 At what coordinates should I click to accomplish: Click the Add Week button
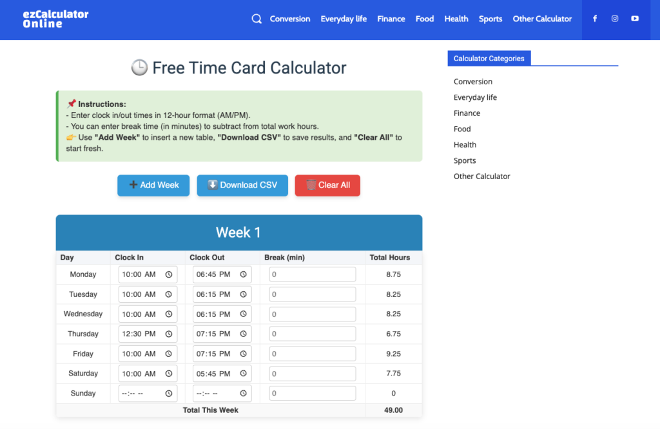153,185
